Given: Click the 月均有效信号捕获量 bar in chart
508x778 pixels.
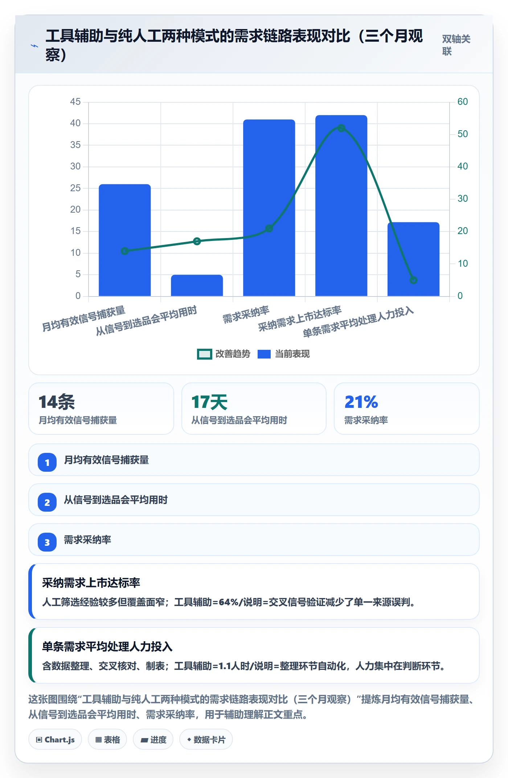Looking at the screenshot, I should point(125,240).
